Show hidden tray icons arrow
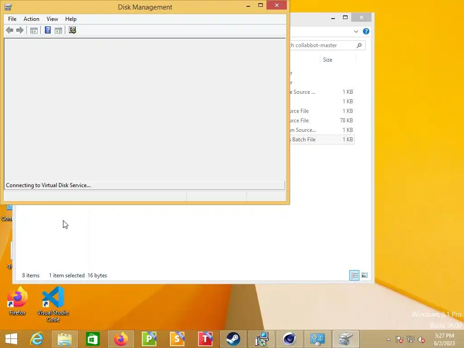This screenshot has width=464, height=348. [388, 339]
